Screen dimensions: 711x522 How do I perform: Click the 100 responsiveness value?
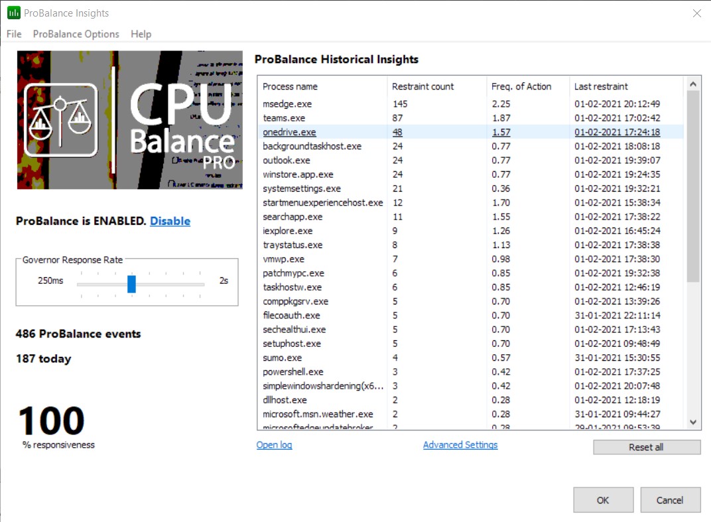point(51,421)
